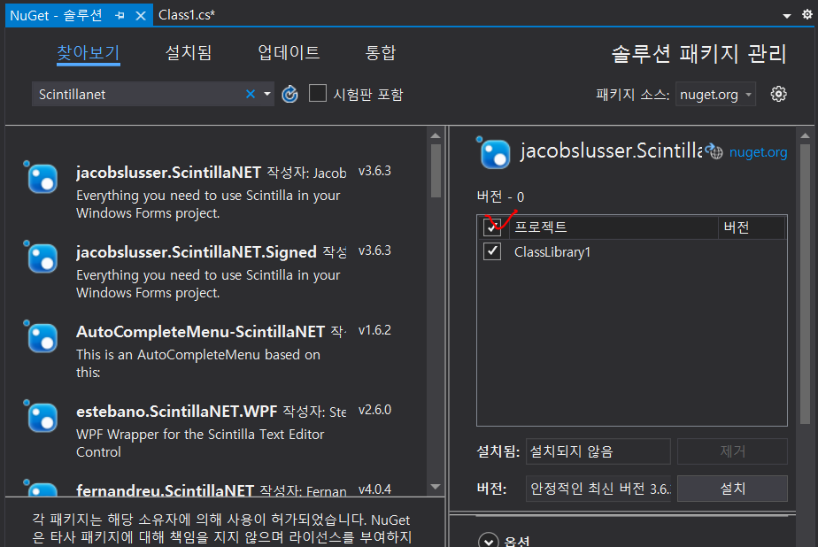Expand the options (옵션) section

489,541
